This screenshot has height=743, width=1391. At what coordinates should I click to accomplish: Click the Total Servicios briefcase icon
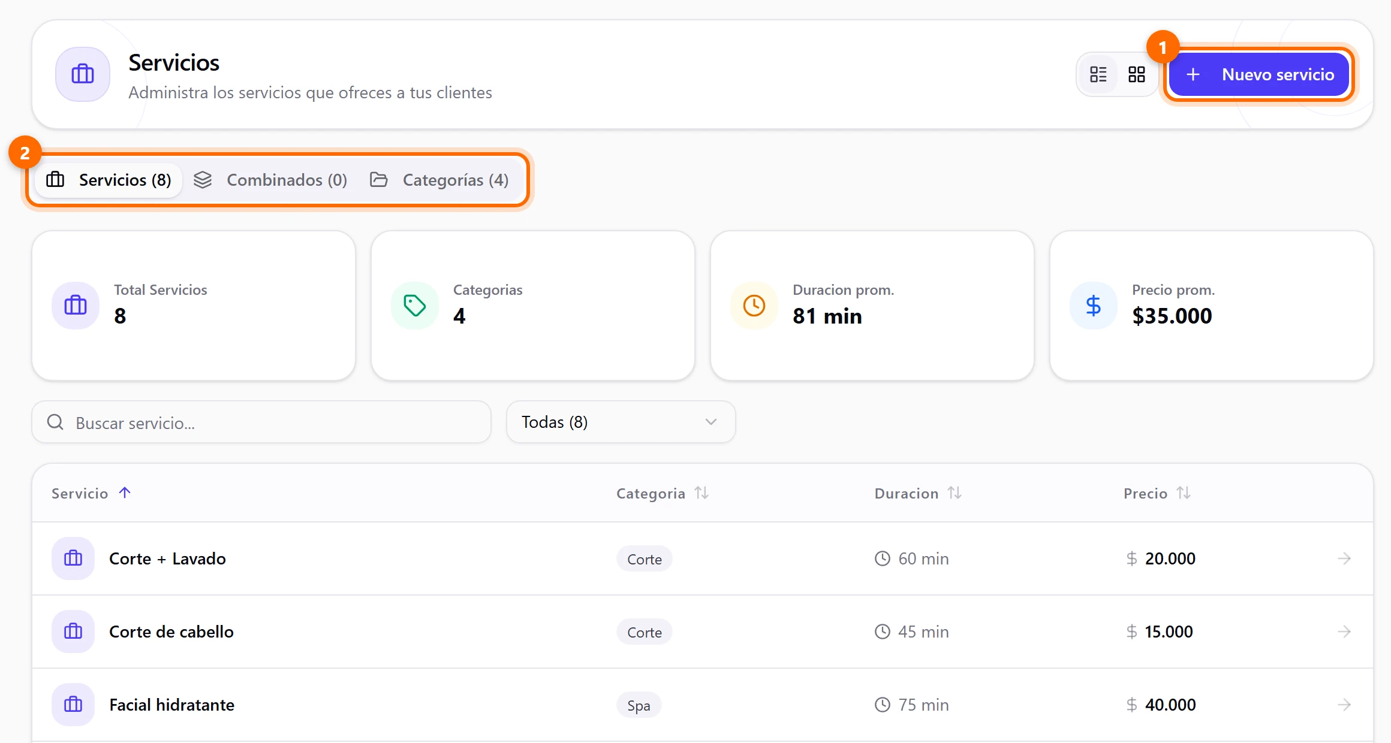click(76, 305)
